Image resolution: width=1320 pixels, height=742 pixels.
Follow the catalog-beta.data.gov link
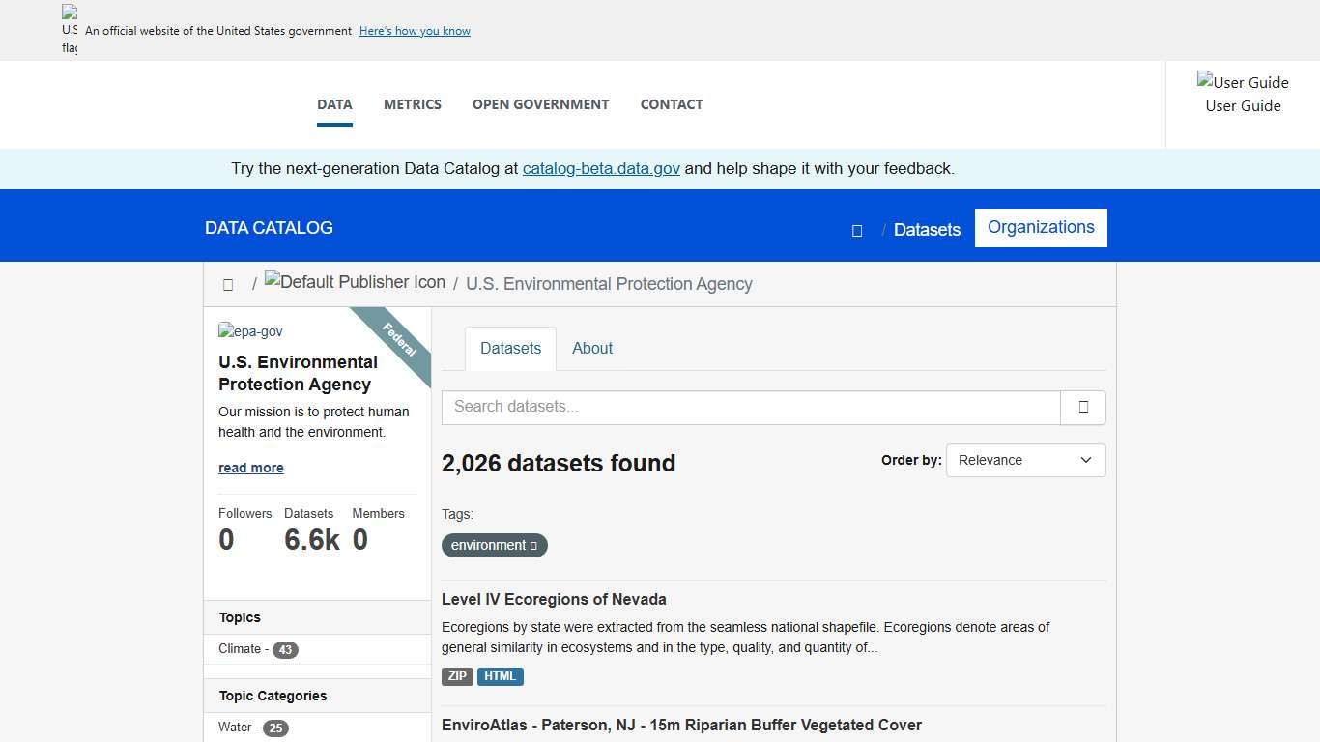(x=601, y=168)
